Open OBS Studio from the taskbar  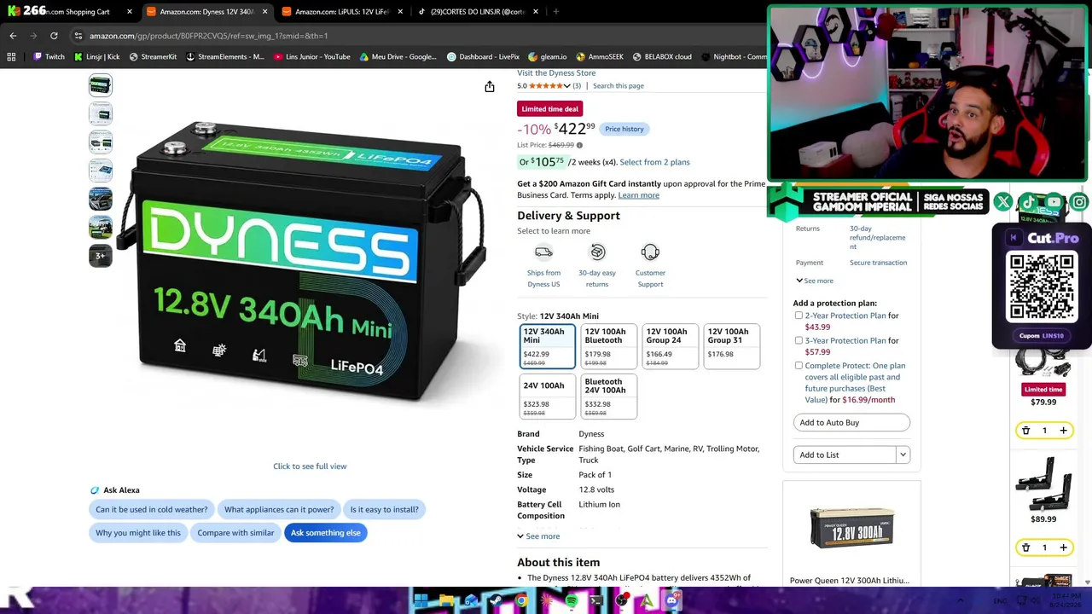[622, 601]
